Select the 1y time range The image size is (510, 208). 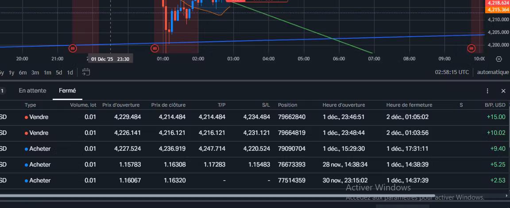click(x=12, y=72)
